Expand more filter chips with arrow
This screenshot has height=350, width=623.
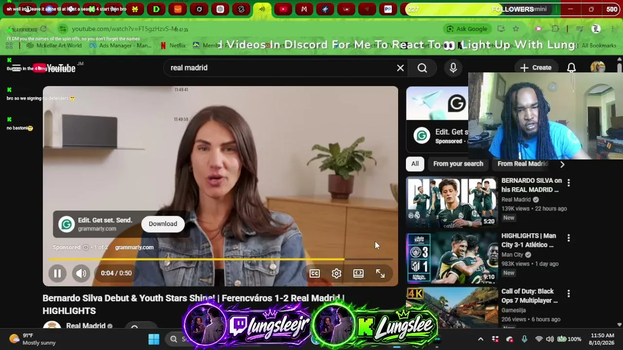tap(562, 164)
